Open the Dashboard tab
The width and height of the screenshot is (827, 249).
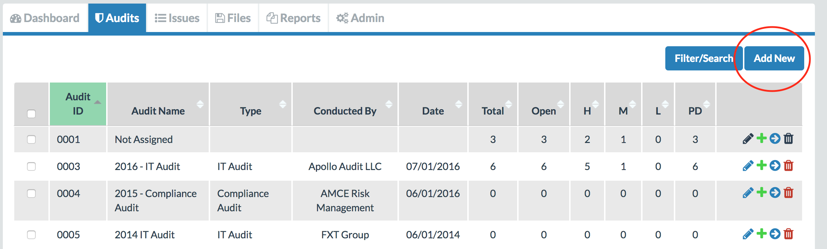[45, 18]
